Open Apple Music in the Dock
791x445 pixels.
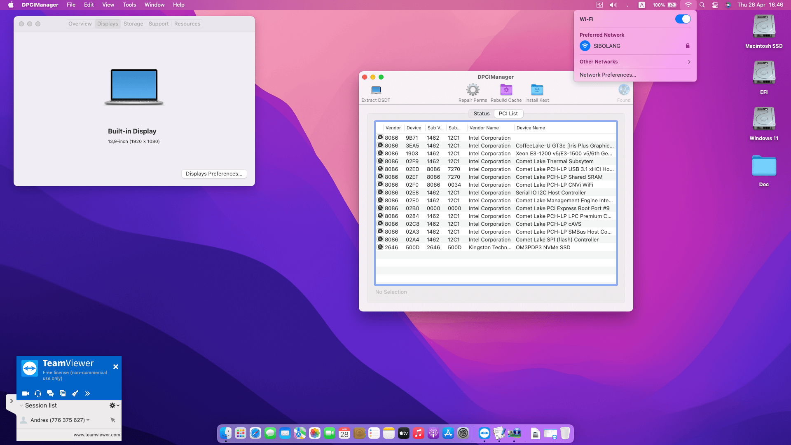(x=419, y=433)
